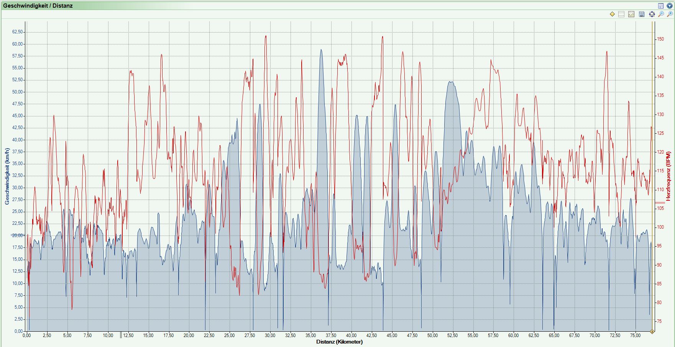
Task: Click the 37,50 distance axis tick label
Action: 331,336
